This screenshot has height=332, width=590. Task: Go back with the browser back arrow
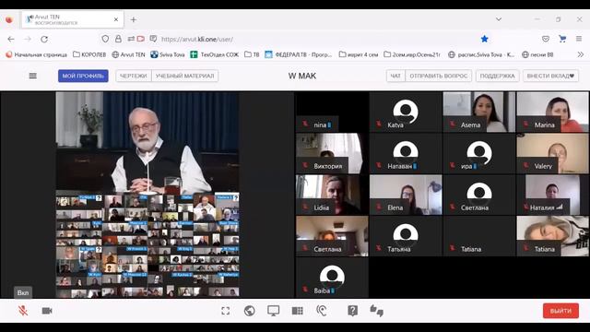point(11,39)
